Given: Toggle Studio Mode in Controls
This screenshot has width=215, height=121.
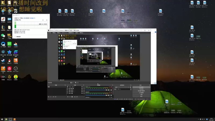Looking at the screenshot, I should 141,93.
